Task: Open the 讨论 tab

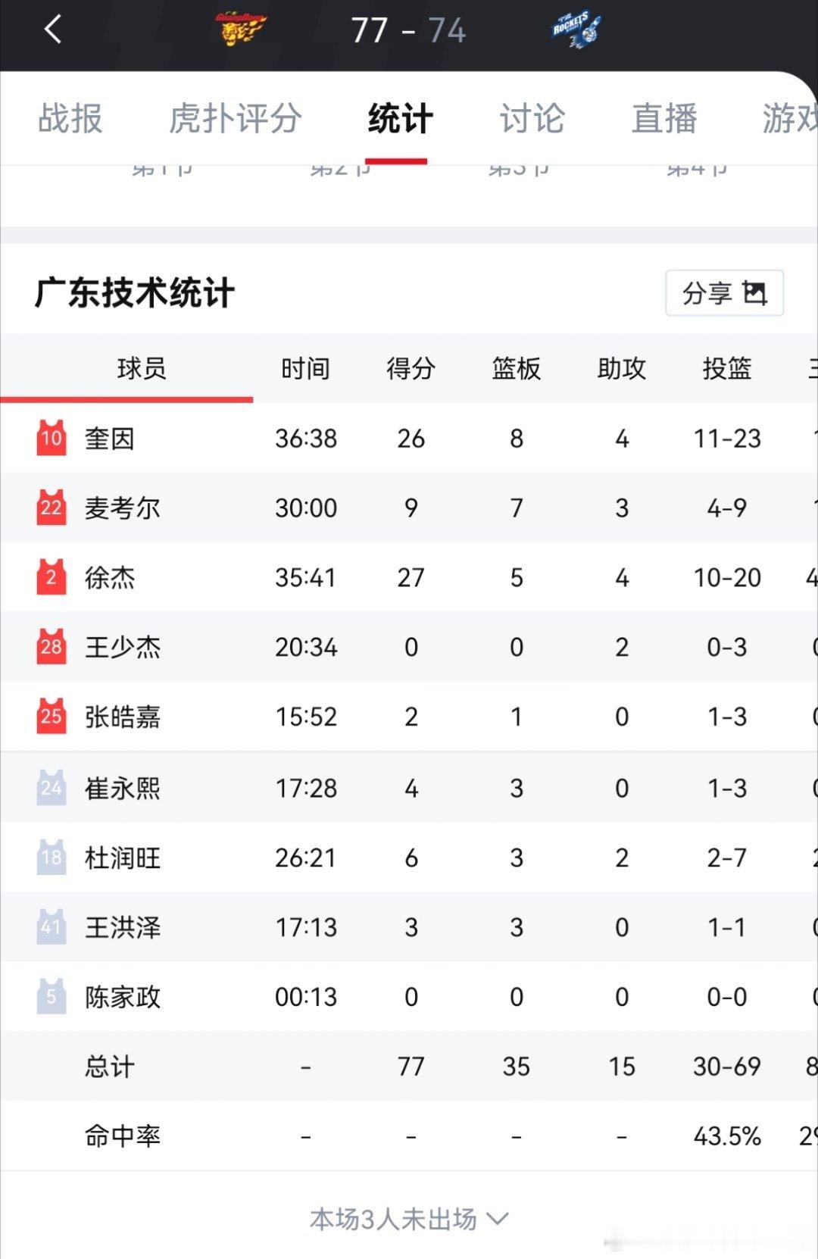Action: pyautogui.click(x=532, y=119)
